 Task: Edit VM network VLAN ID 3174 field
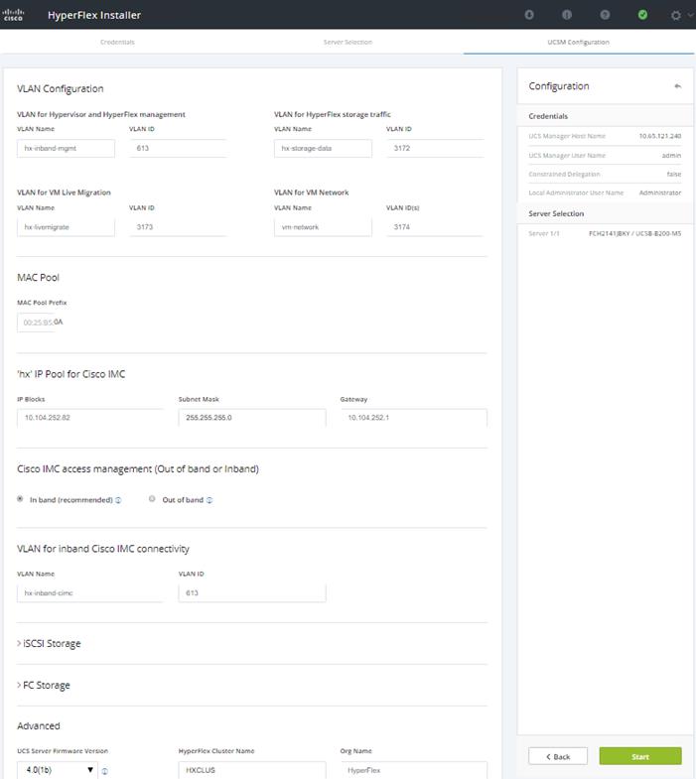[x=435, y=227]
